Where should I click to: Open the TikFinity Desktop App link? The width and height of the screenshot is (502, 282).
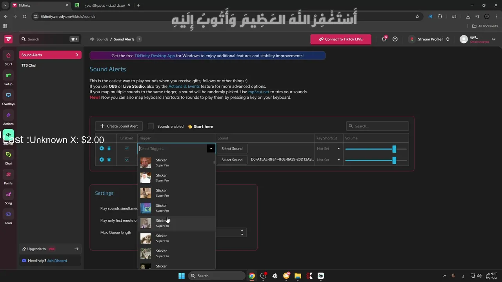click(x=155, y=56)
